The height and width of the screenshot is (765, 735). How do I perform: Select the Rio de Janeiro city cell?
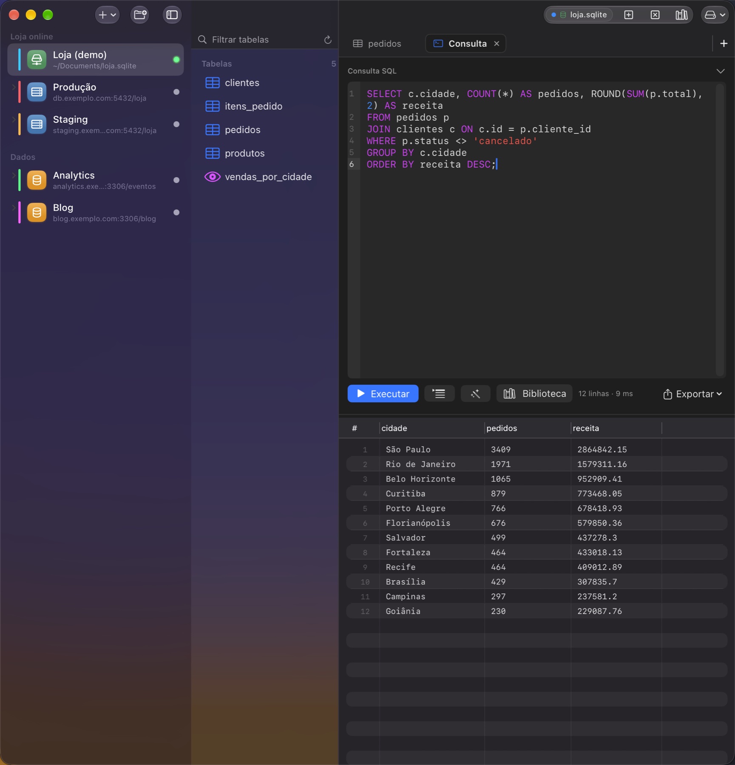(432, 465)
